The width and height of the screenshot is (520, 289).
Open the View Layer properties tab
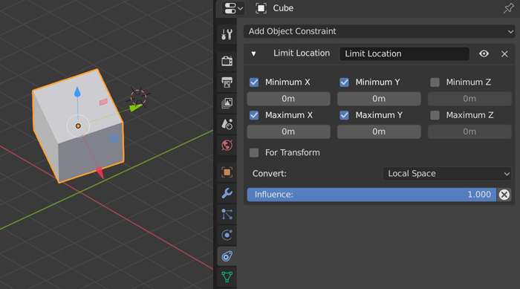[x=227, y=103]
